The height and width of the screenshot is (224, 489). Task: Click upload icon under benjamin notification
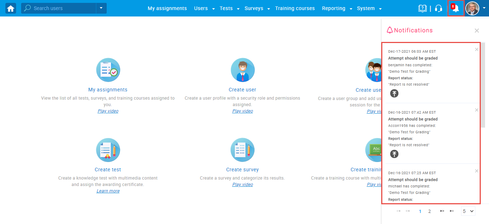(394, 94)
